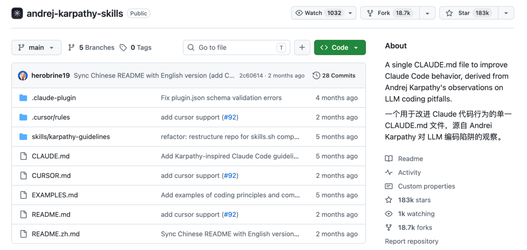Click the eye icon beside 1k watching
This screenshot has width=527, height=250.
[389, 214]
